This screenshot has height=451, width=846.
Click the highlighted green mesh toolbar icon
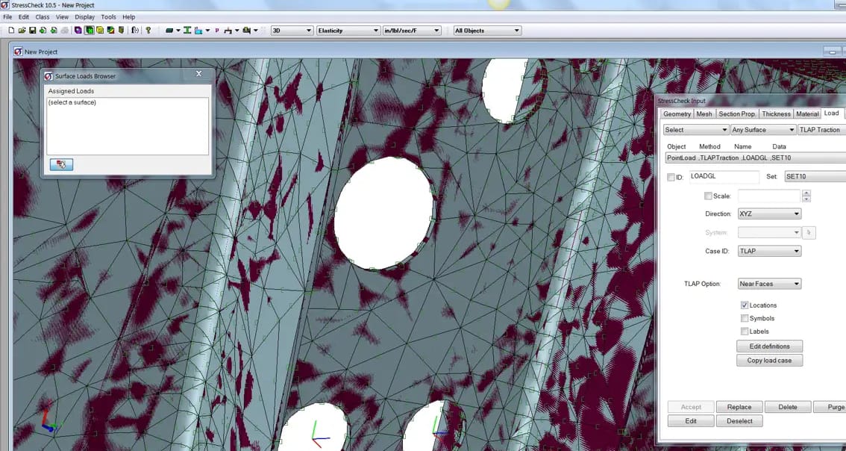point(90,31)
